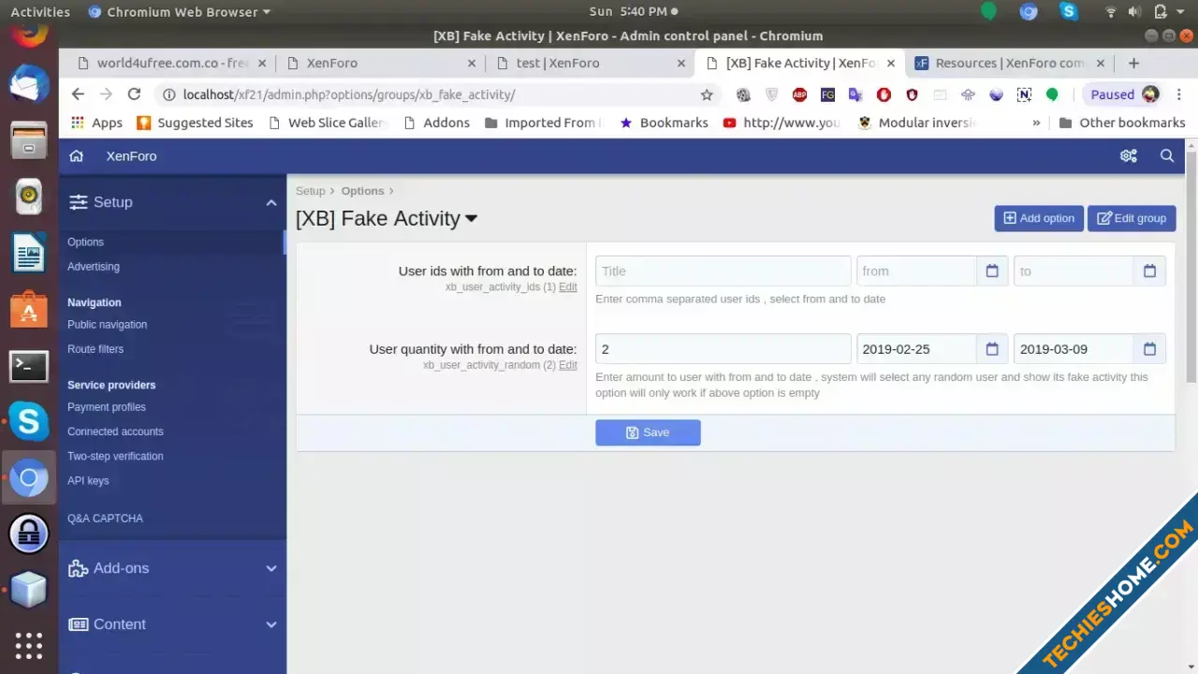Focus the user ids Title input field
1198x674 pixels.
[723, 271]
